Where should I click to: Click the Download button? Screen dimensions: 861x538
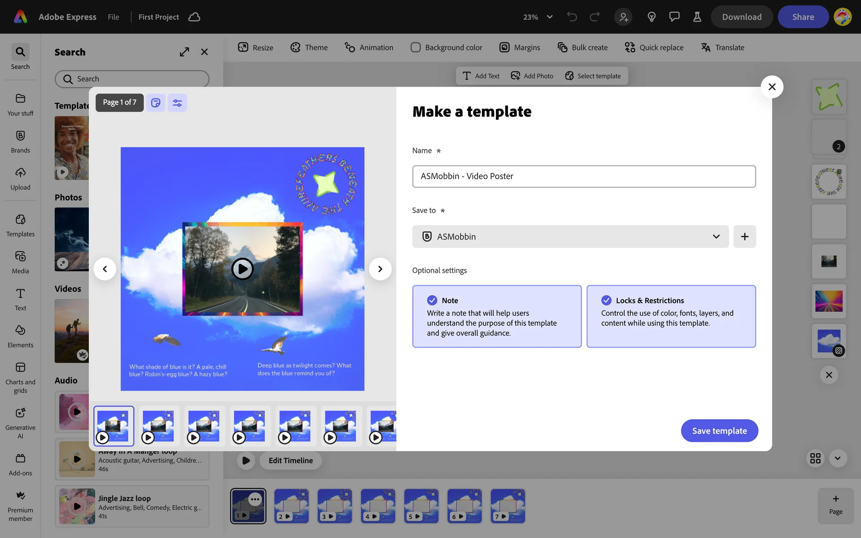click(741, 17)
